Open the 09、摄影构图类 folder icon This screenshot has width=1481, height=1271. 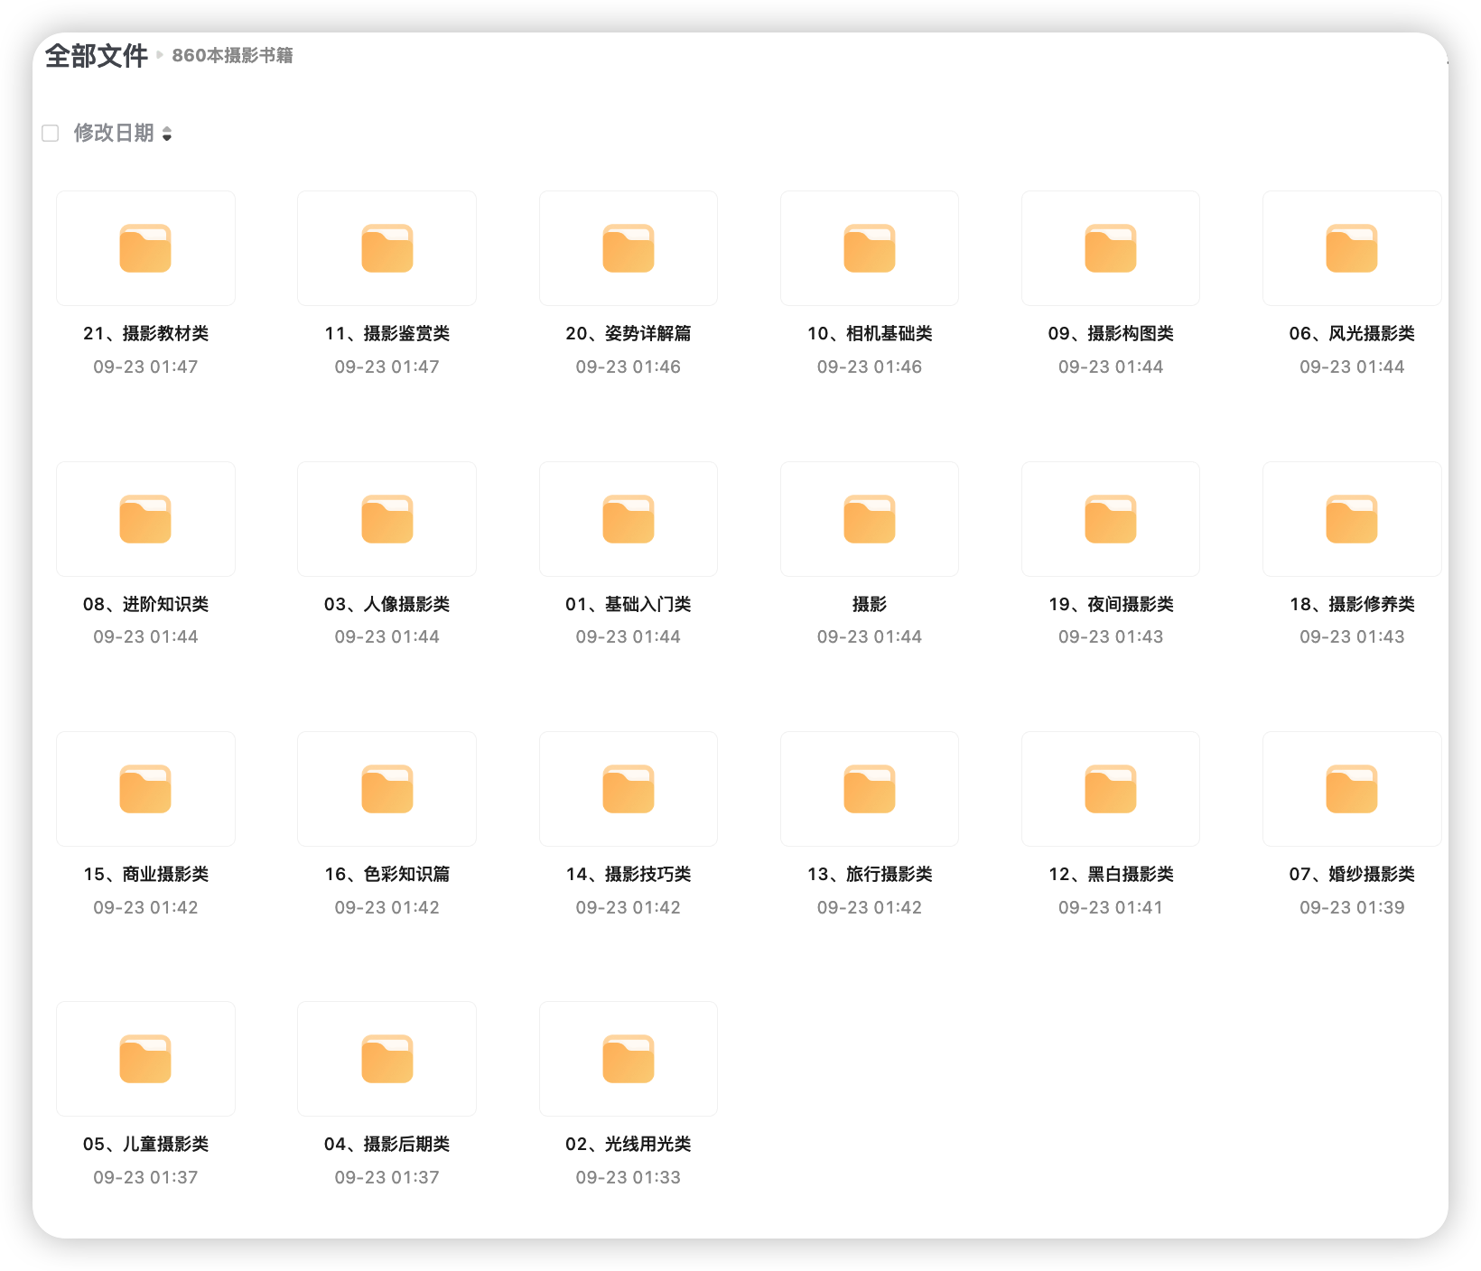(x=1111, y=248)
